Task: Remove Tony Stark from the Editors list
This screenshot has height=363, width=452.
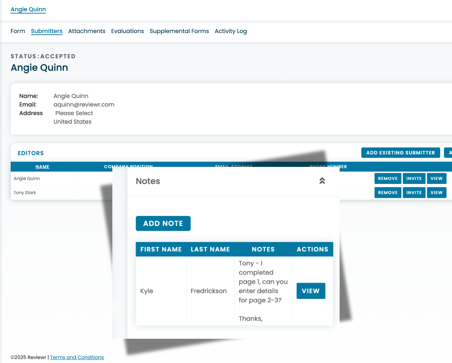Action: click(388, 192)
